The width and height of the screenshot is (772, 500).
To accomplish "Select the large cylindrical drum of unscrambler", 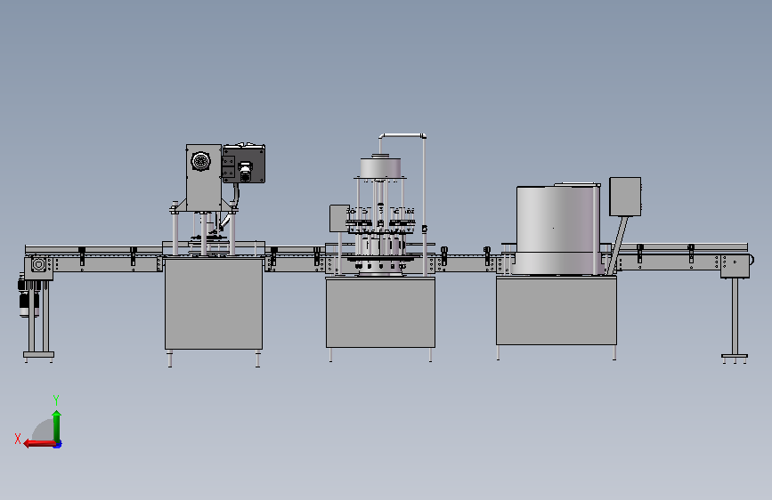I will [x=558, y=229].
